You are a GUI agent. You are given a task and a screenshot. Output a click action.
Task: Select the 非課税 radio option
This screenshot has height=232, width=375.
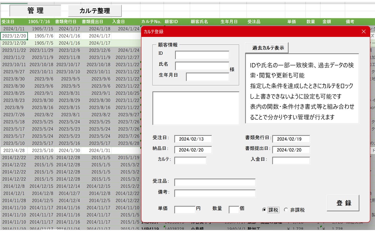click(294, 210)
